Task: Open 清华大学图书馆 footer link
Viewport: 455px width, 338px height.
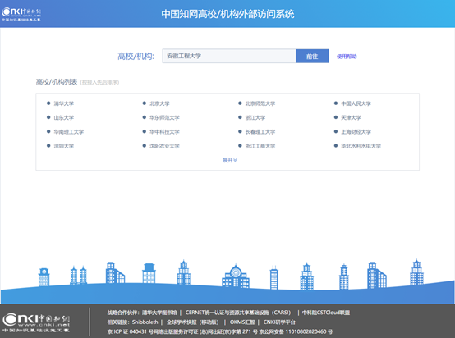Action: pos(159,313)
